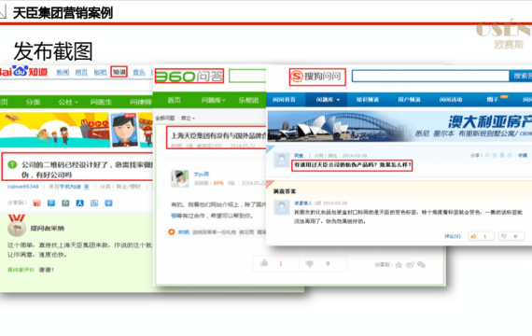
Task: Open the 问题库 dropdown in Sogou nav bar
Action: tap(328, 100)
